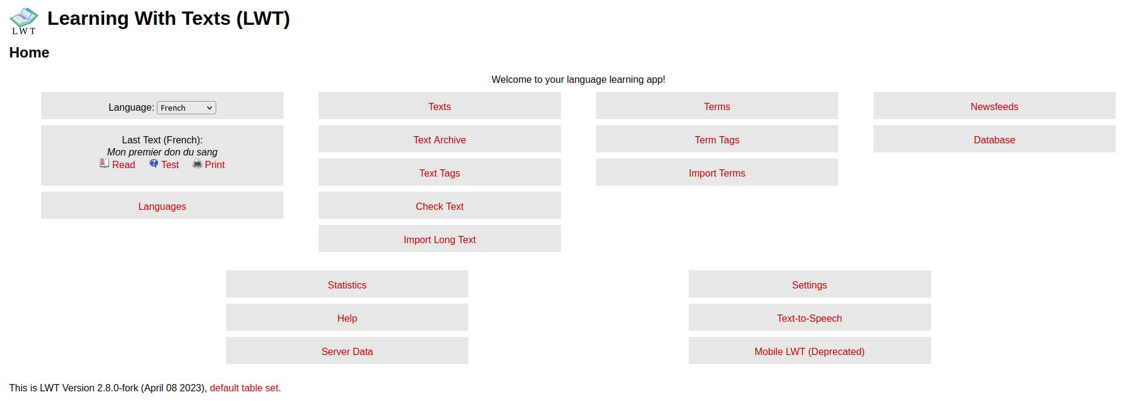Open Text-to-Speech settings
This screenshot has height=401, width=1143.
point(809,318)
